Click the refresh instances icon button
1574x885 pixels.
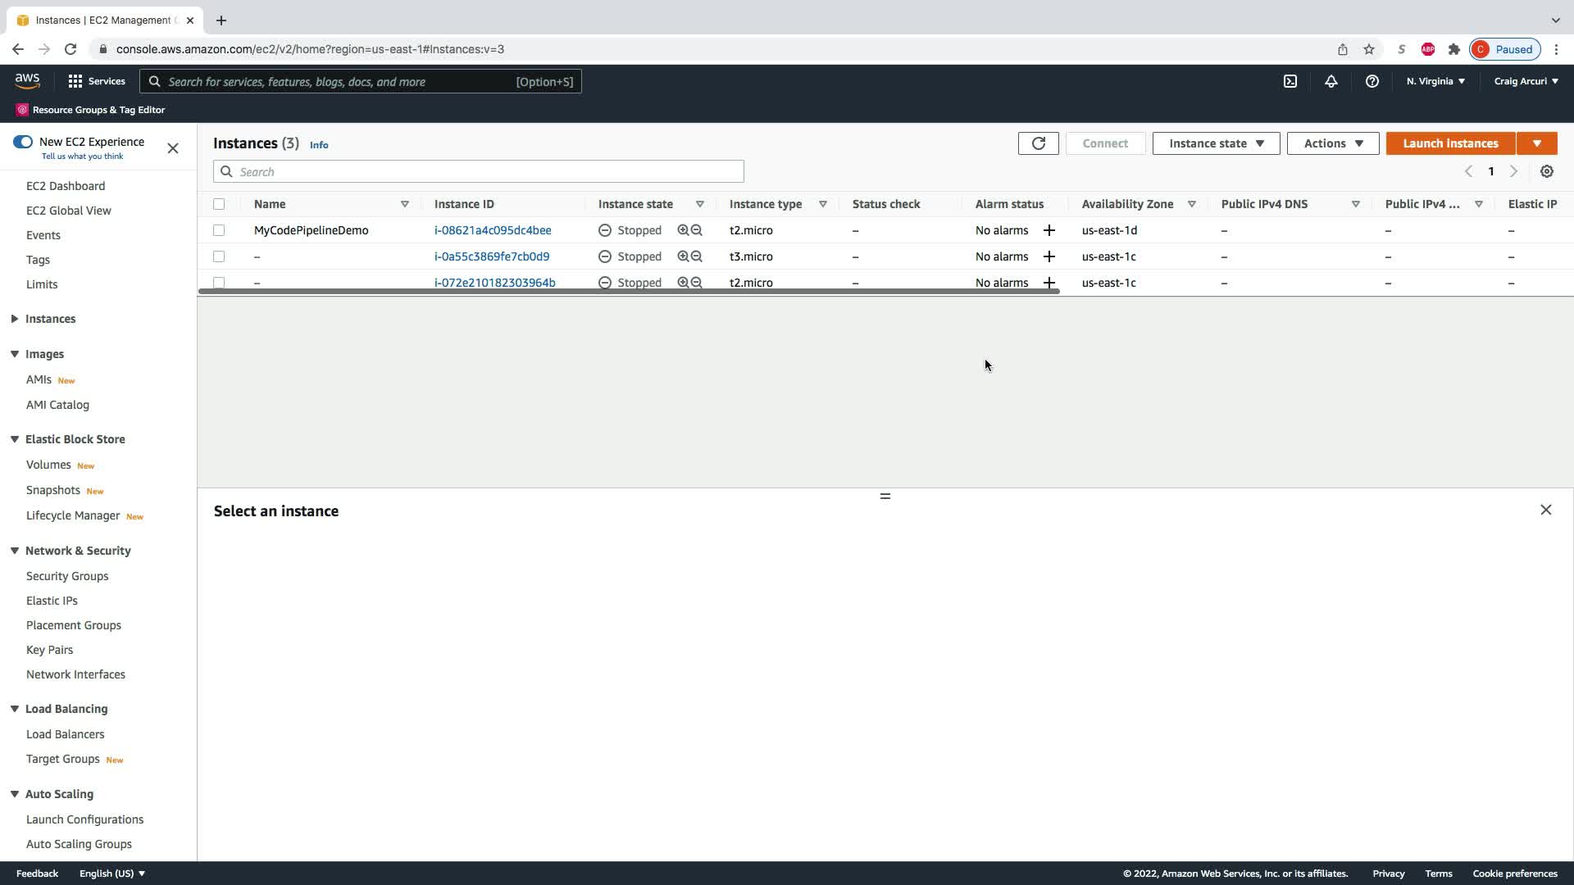click(1038, 143)
